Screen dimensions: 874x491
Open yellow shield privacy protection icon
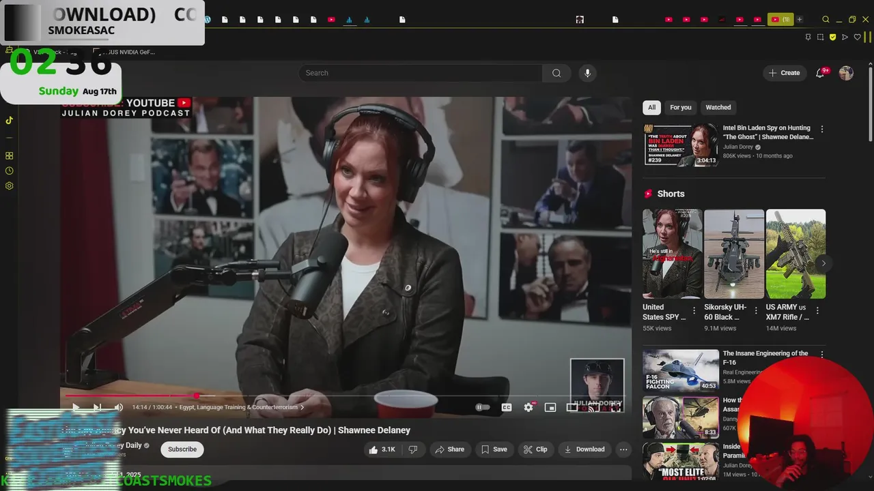pyautogui.click(x=833, y=37)
